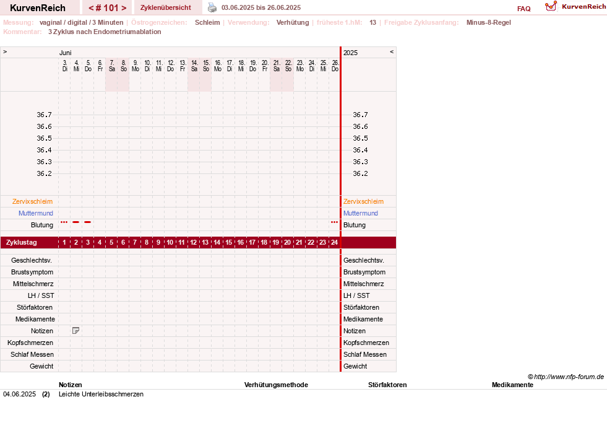The height and width of the screenshot is (446, 607).
Task: Click the 04.06.2025 note date entry
Action: [19, 394]
